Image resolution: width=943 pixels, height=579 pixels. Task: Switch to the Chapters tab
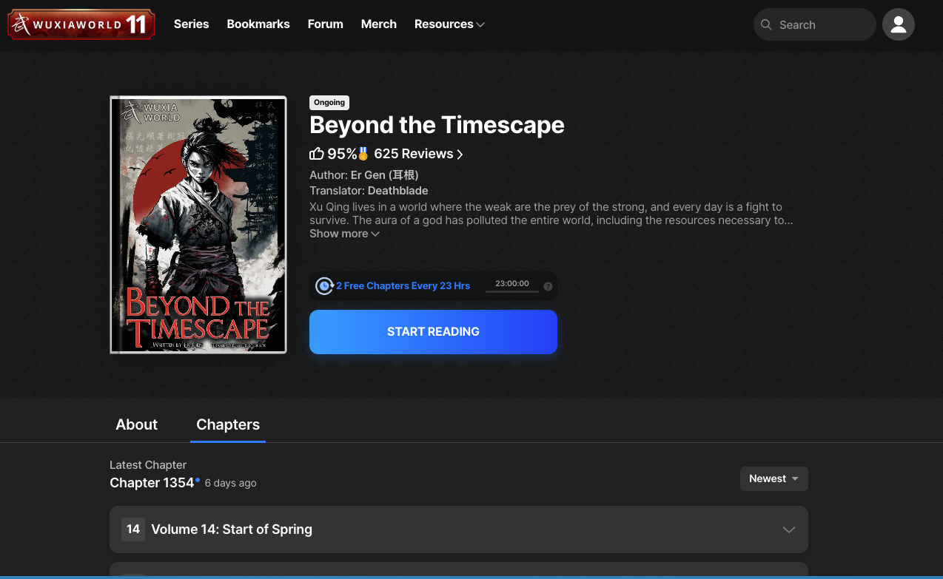(x=227, y=424)
